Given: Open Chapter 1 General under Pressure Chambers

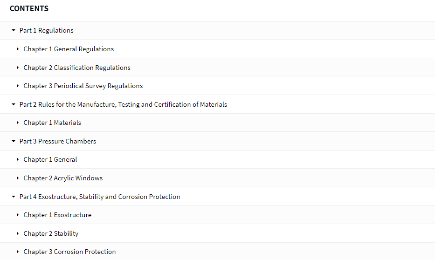Looking at the screenshot, I should click(x=50, y=159).
